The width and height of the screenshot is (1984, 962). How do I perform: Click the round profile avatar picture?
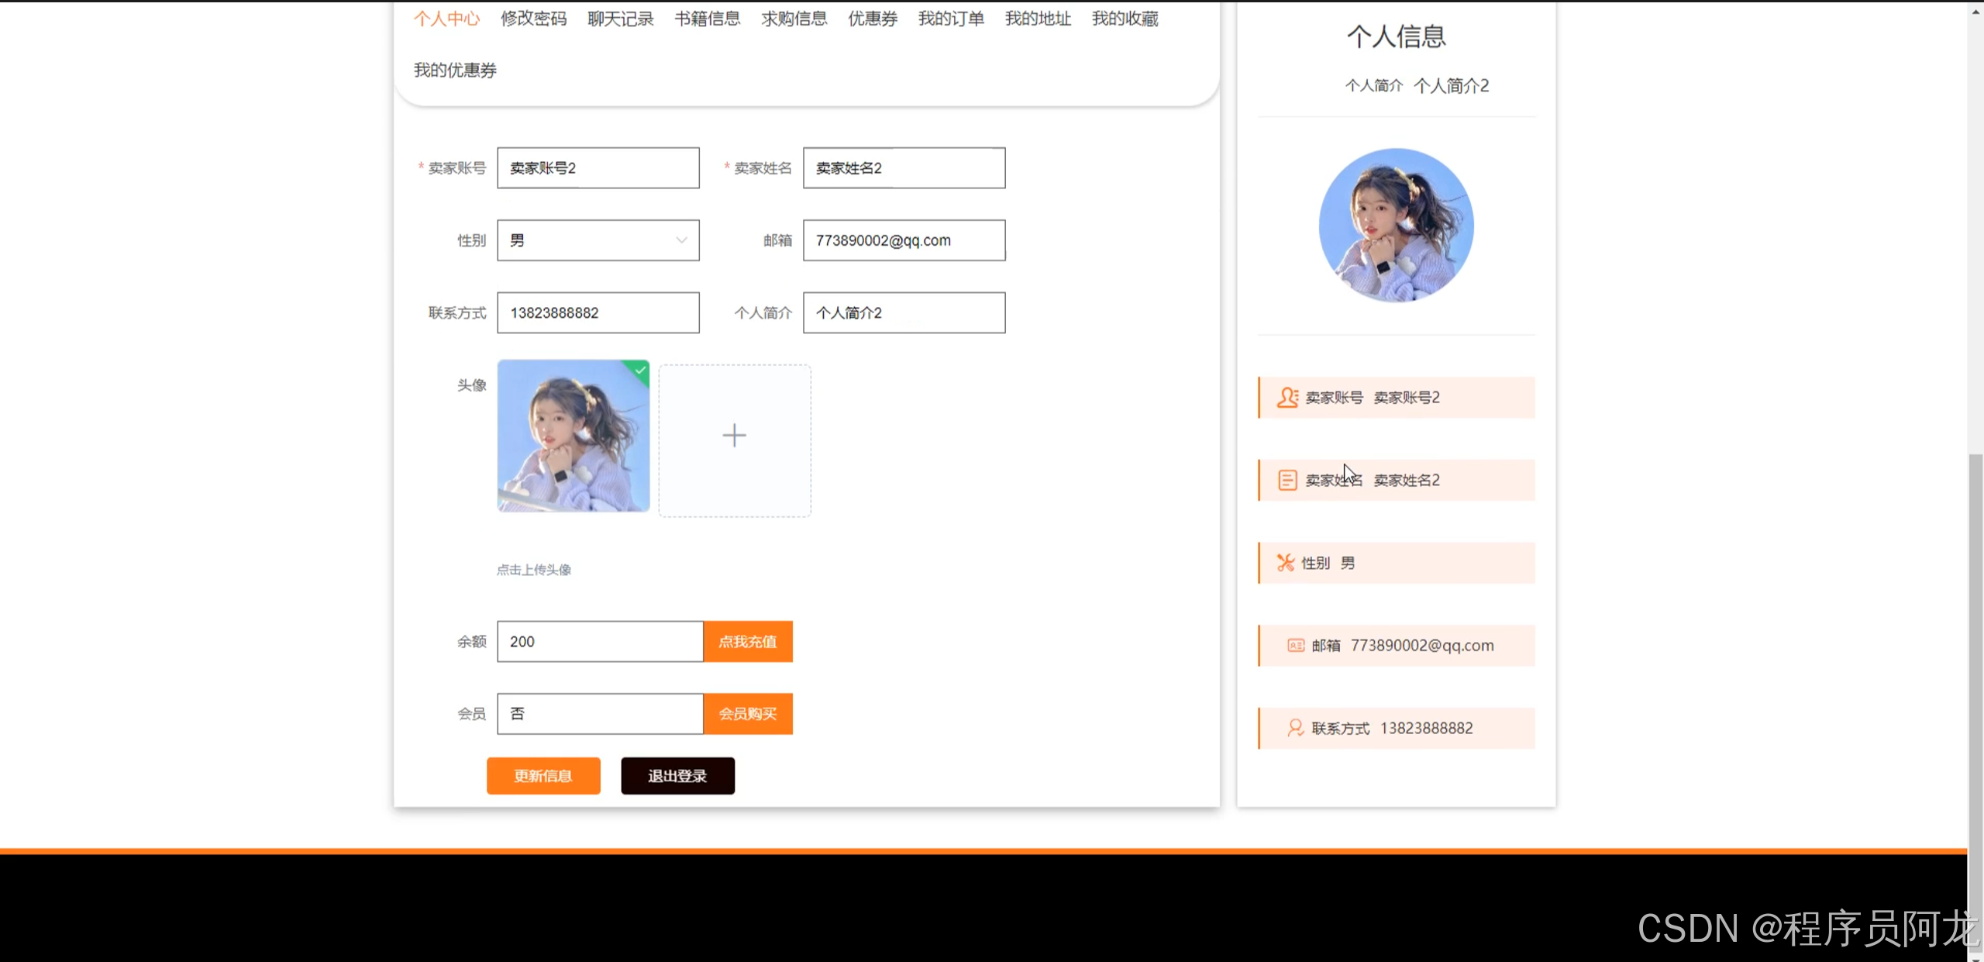(x=1396, y=226)
